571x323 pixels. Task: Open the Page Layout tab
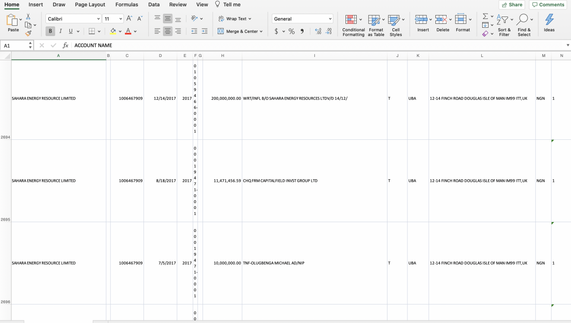tap(90, 5)
